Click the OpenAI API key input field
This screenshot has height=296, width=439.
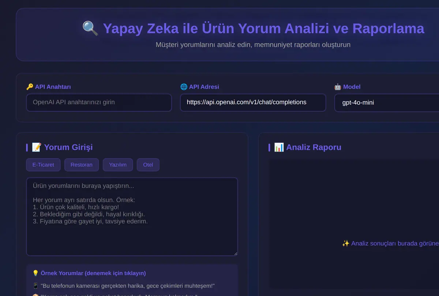click(x=99, y=103)
